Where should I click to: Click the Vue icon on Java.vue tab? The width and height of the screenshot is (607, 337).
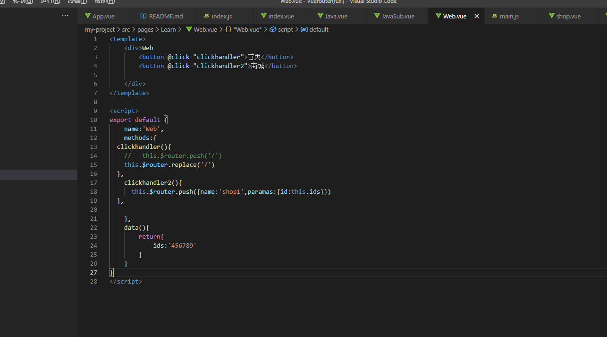coord(320,16)
